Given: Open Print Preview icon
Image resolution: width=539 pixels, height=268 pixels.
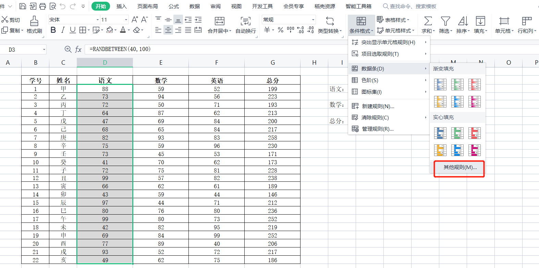Looking at the screenshot, I should click(x=52, y=6).
